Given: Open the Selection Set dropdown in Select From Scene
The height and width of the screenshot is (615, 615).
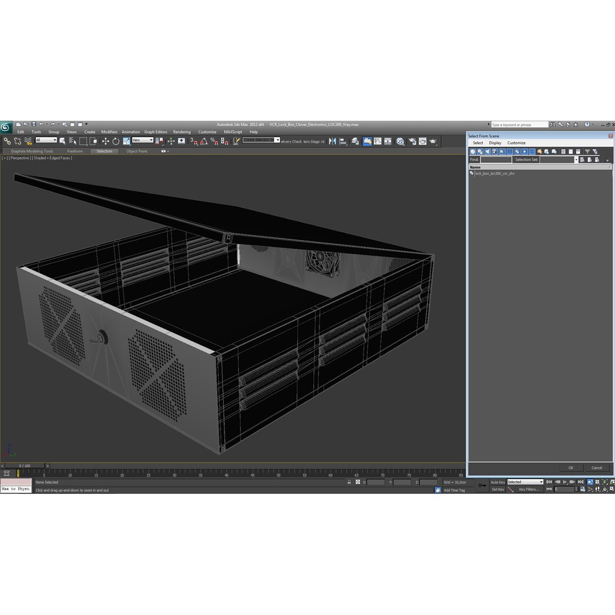Looking at the screenshot, I should [x=576, y=159].
